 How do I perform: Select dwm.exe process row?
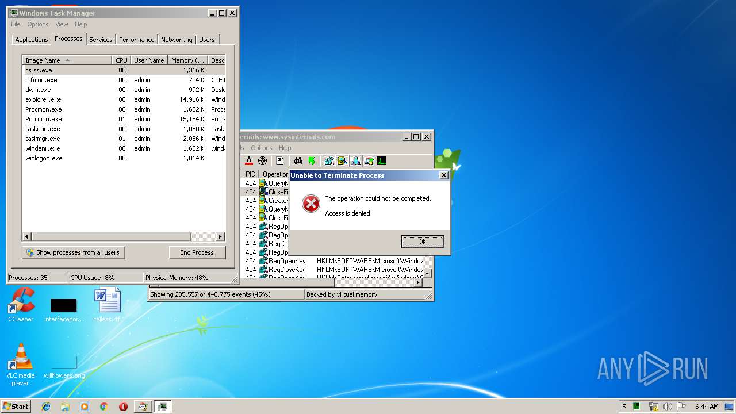124,90
